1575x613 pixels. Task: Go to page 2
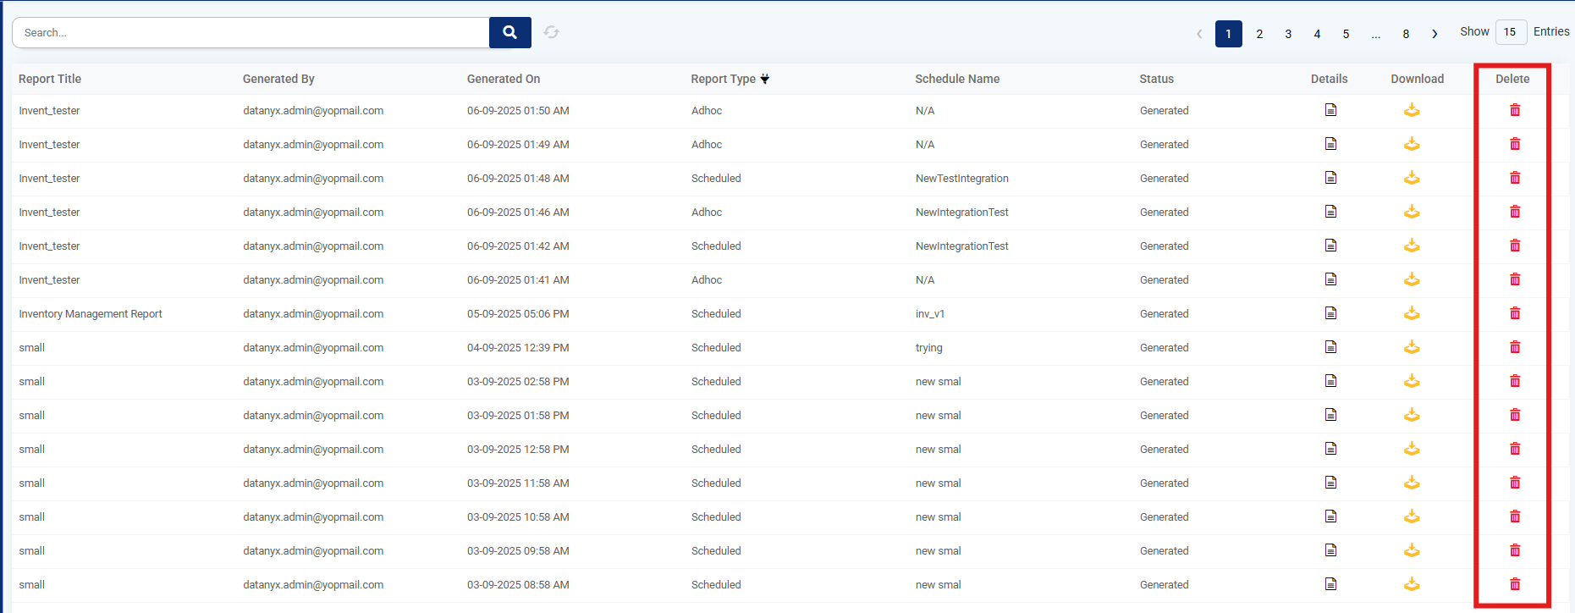[1259, 34]
